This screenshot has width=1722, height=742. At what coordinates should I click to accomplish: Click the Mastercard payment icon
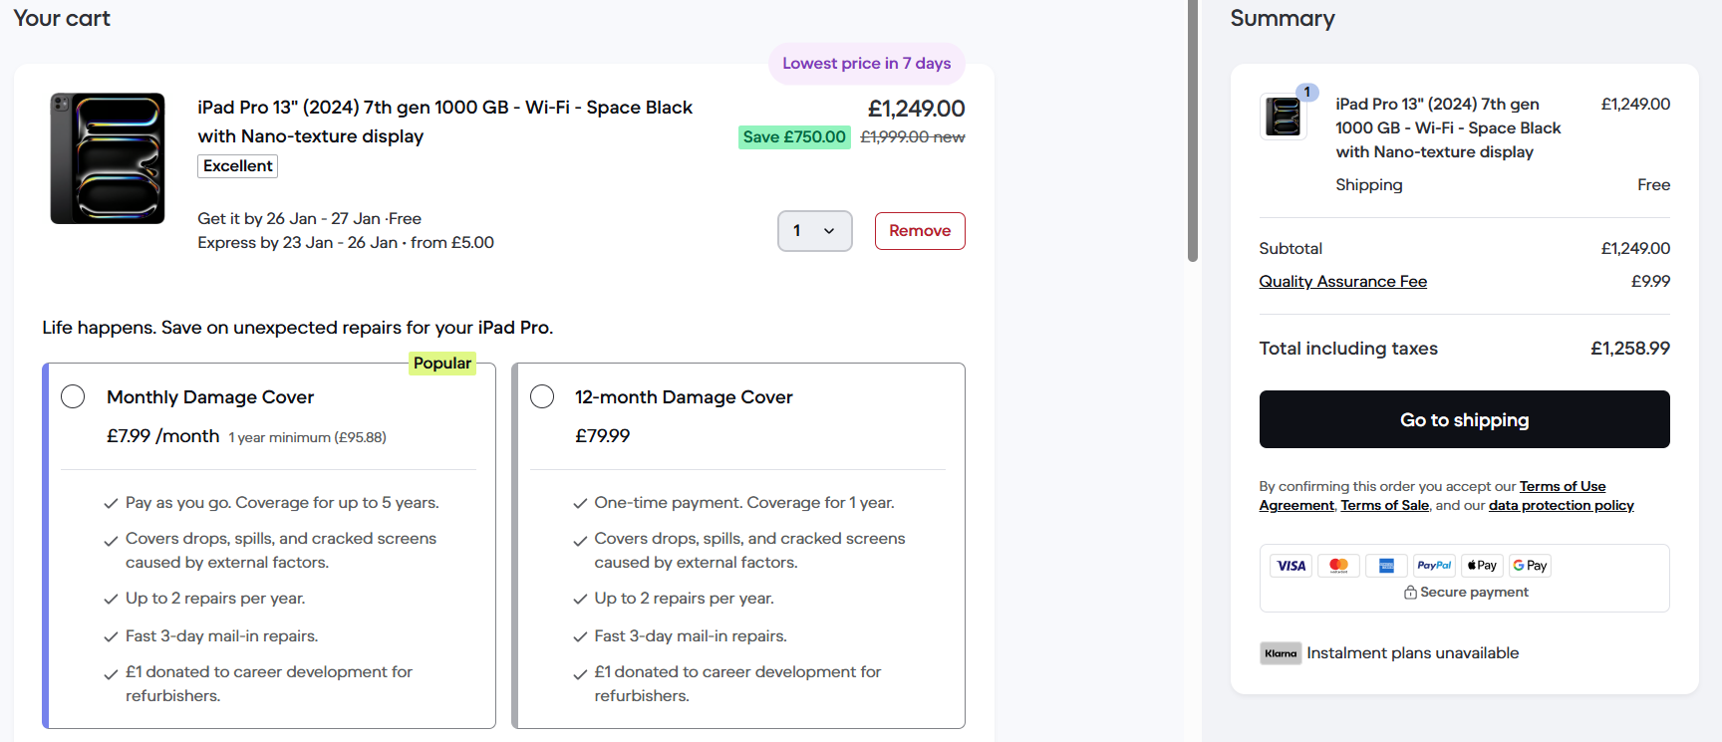1338,566
